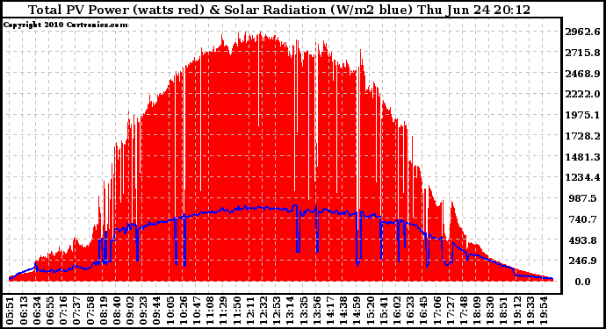This screenshot has width=606, height=329.
Task: Click the 13:14 time label
Action: (x=291, y=311)
